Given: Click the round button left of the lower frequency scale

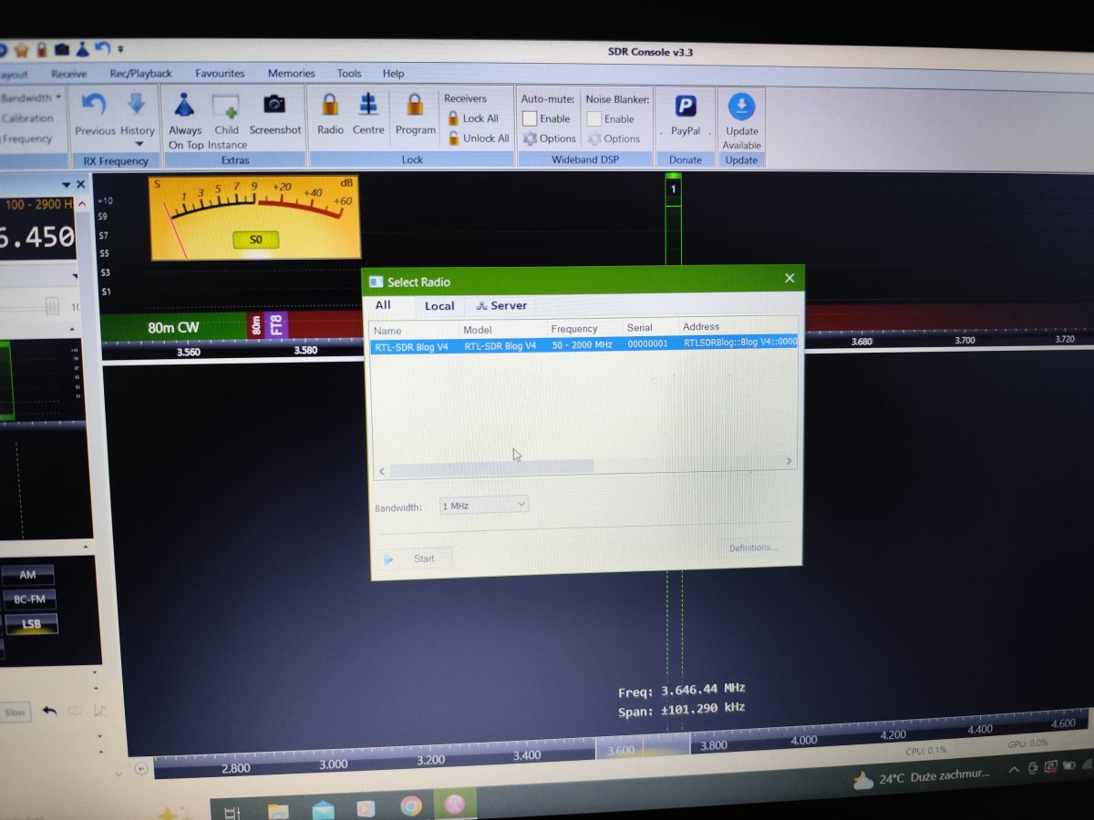Looking at the screenshot, I should [x=140, y=768].
